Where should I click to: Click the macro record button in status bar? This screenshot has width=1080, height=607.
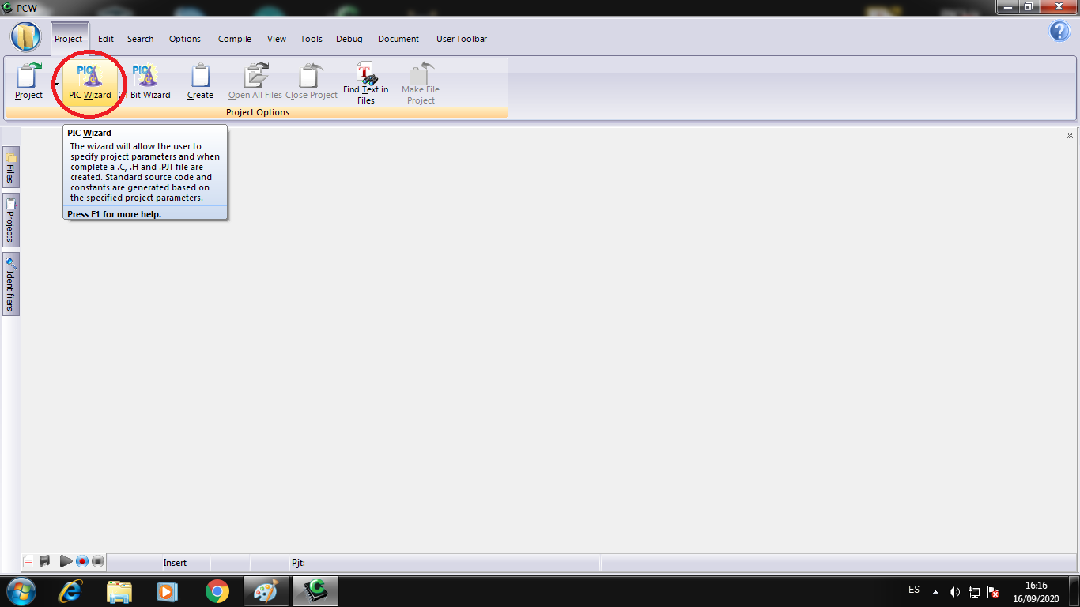81,561
